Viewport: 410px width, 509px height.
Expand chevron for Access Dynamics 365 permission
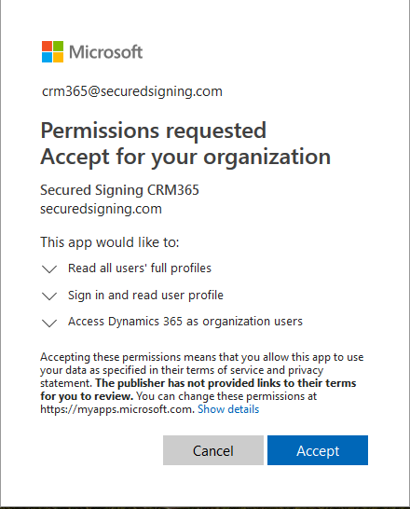click(49, 323)
